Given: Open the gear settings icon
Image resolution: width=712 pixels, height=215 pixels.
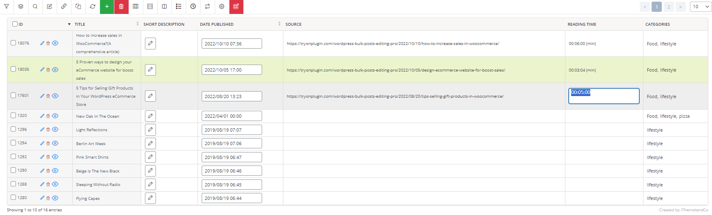Looking at the screenshot, I should 222,7.
